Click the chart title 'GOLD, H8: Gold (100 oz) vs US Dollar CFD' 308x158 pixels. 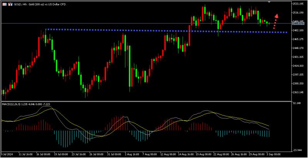click(x=40, y=4)
